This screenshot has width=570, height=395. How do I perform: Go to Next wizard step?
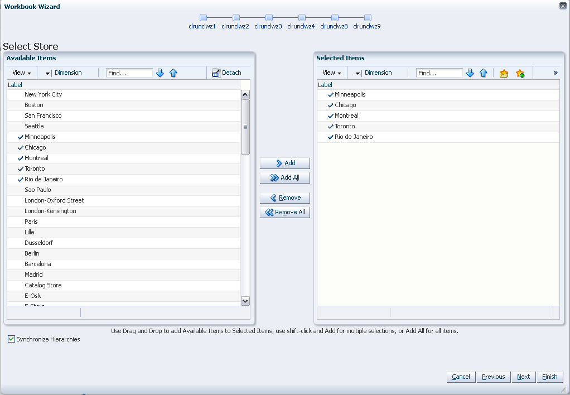(524, 377)
